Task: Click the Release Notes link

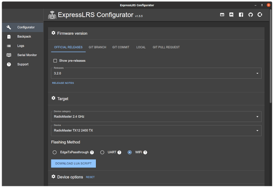Action: tap(63, 83)
